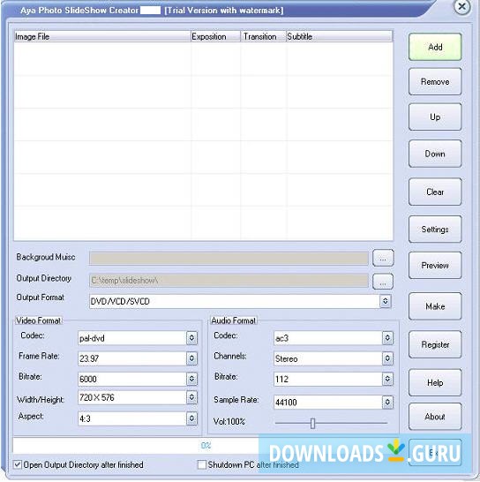480x482 pixels.
Task: Close the window with X icon
Action: (461, 6)
